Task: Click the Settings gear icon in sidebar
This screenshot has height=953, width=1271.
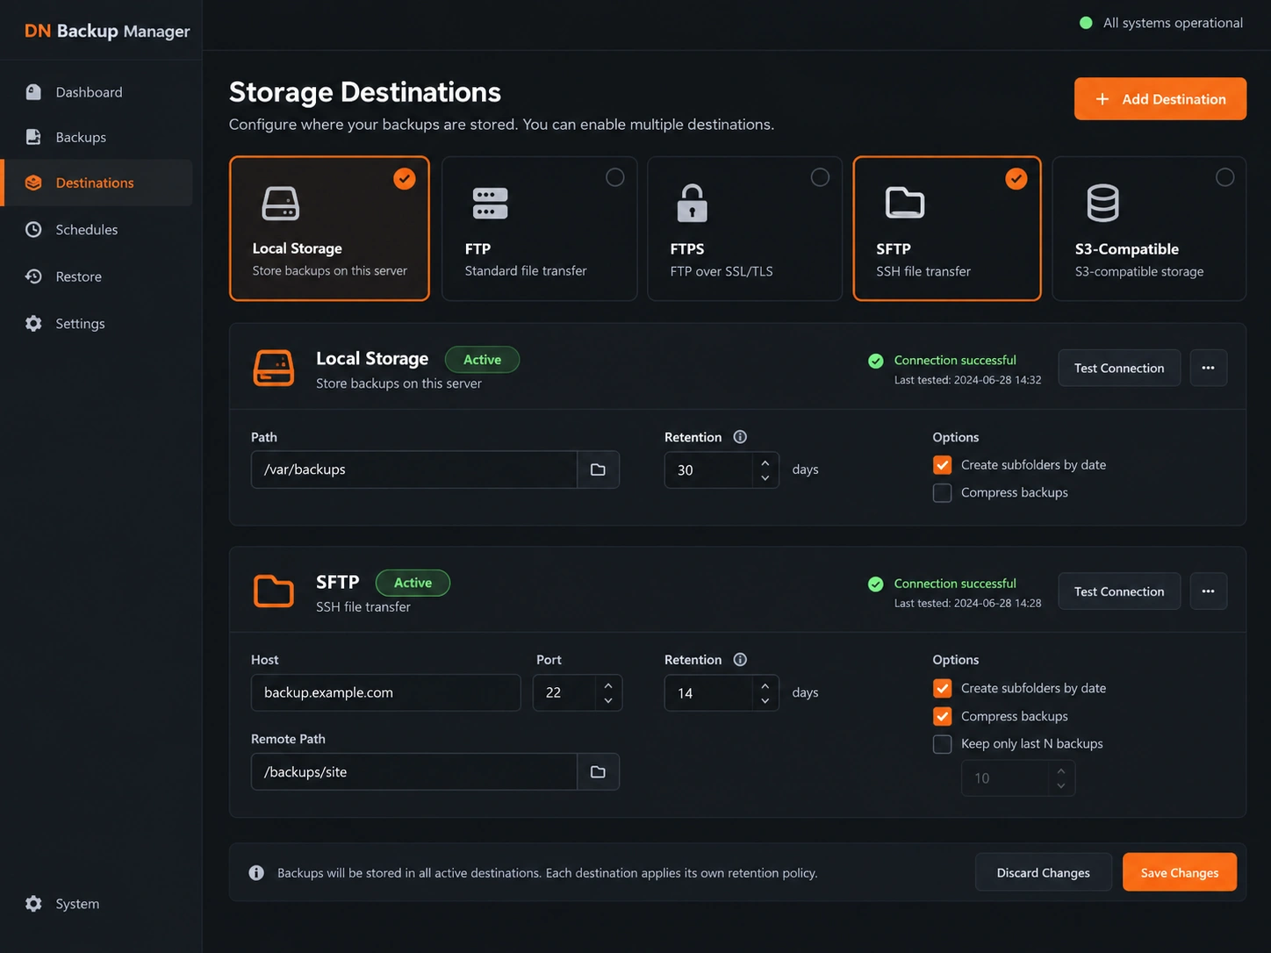Action: tap(33, 323)
